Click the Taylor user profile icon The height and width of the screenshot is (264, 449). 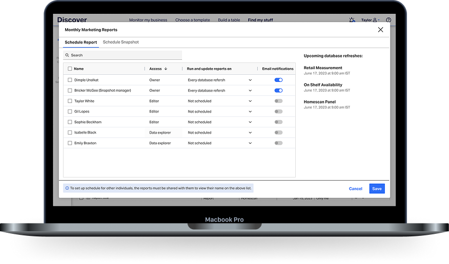tap(375, 20)
